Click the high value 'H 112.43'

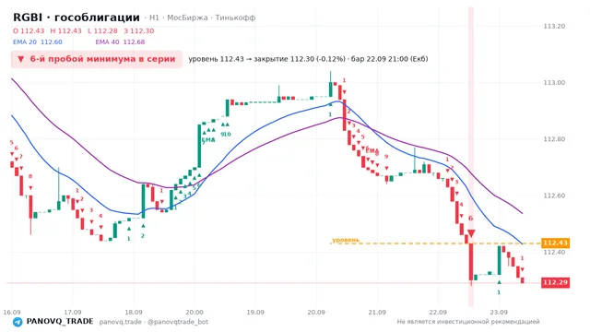click(x=65, y=30)
